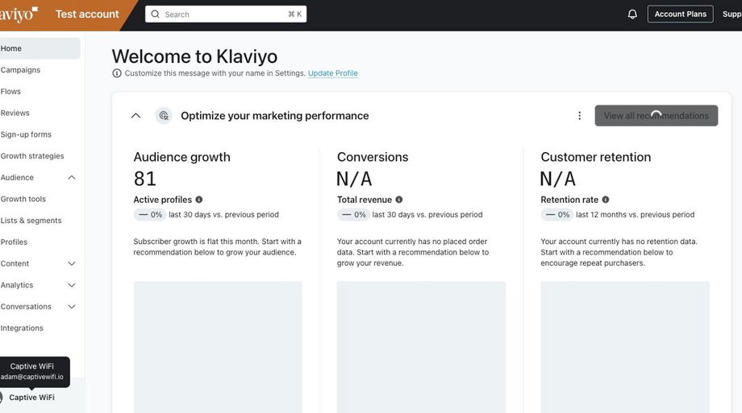This screenshot has height=413, width=742.
Task: Select Lists & segments
Action: (31, 221)
